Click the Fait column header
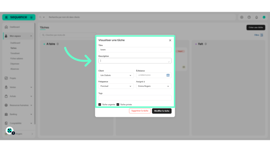Screen dimensions: 270x152 click(x=201, y=44)
